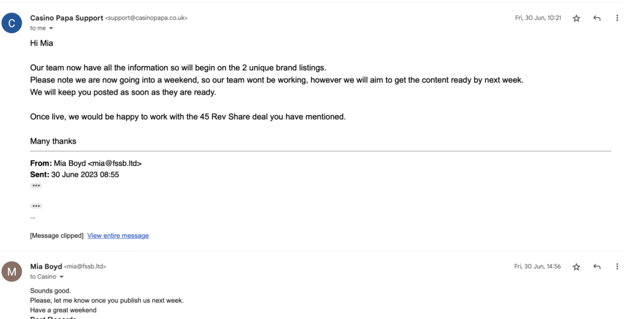The height and width of the screenshot is (319, 626).
Task: Open more options for Mia Boyd's message
Action: [x=617, y=266]
